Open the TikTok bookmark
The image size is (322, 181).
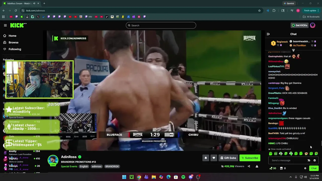tap(107, 17)
